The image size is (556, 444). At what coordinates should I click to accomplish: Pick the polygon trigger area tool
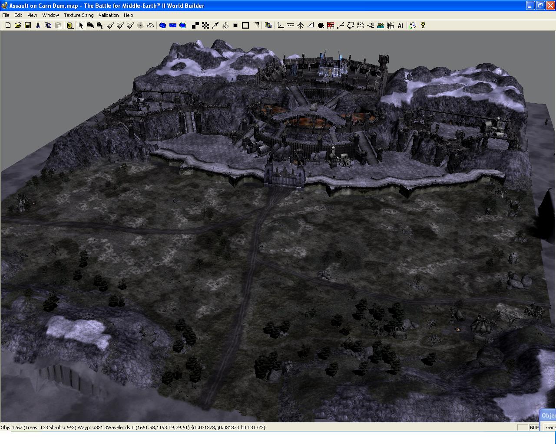[x=351, y=26]
